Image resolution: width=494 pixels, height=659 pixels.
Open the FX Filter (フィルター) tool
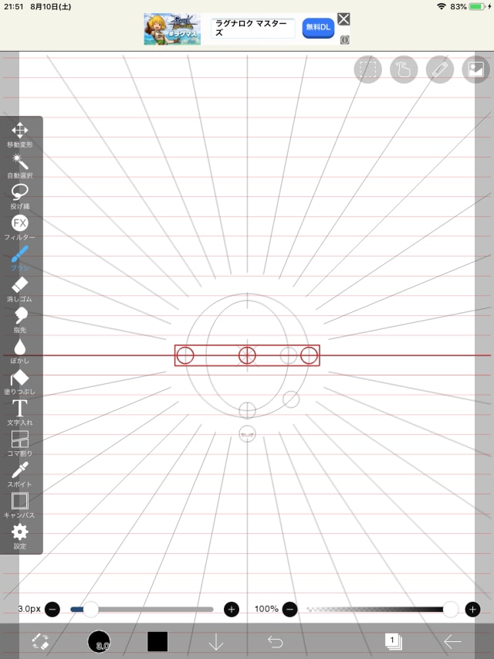coord(20,227)
